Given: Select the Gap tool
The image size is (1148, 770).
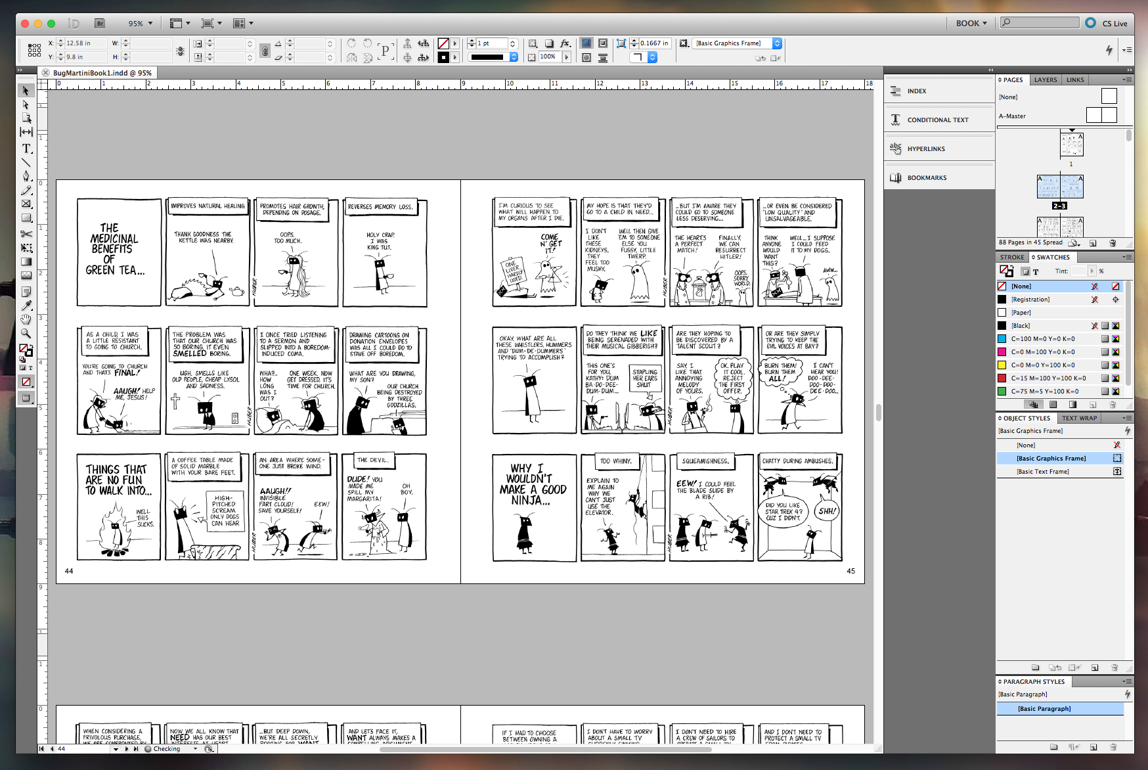Looking at the screenshot, I should [x=26, y=131].
